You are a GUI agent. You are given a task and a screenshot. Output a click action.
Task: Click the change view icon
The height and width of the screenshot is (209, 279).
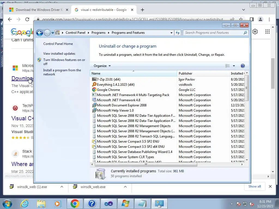(x=228, y=66)
